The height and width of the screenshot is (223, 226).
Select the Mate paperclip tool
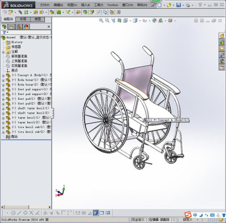click(20, 12)
